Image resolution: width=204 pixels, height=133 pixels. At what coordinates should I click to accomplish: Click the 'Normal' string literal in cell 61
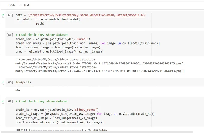point(82,39)
